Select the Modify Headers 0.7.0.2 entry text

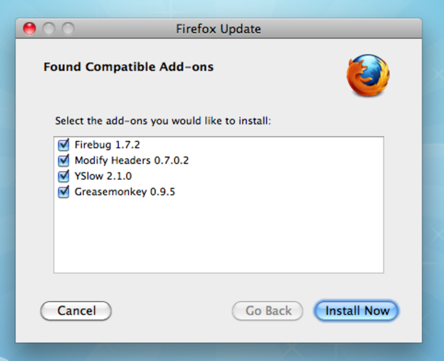coord(131,161)
